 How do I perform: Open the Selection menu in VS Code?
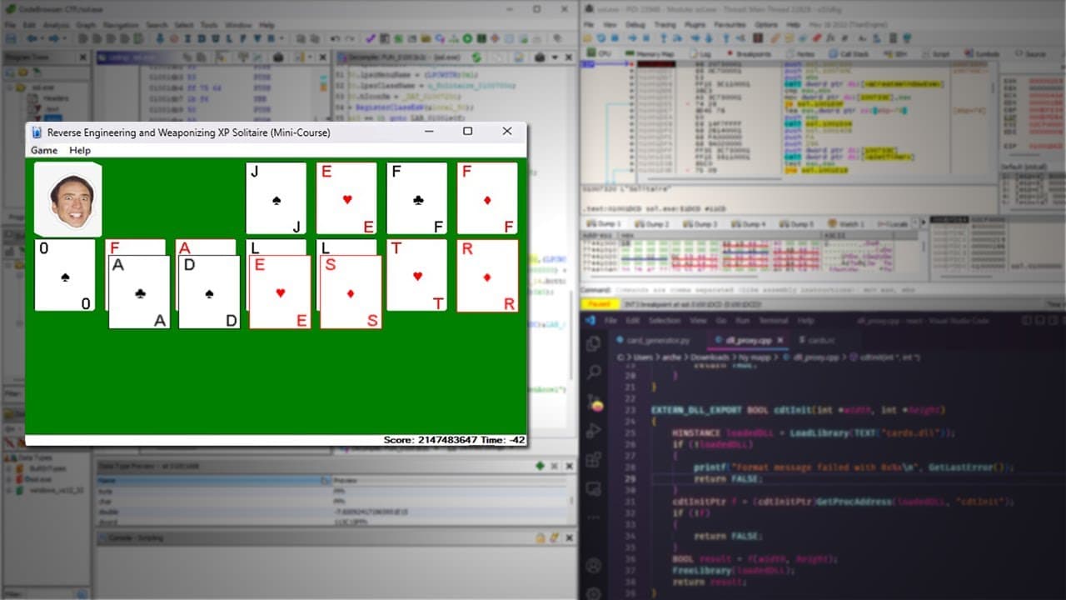point(664,321)
